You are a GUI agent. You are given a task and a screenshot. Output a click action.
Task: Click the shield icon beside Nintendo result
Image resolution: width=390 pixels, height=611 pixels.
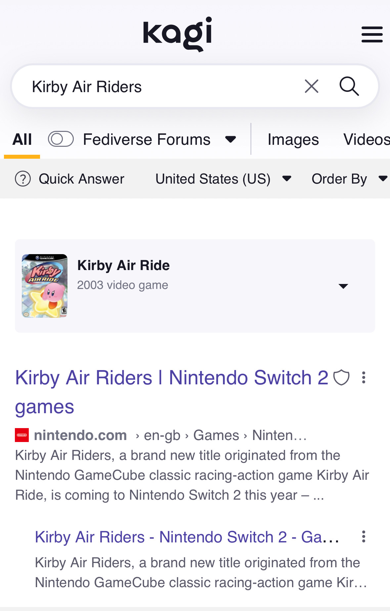coord(341,378)
